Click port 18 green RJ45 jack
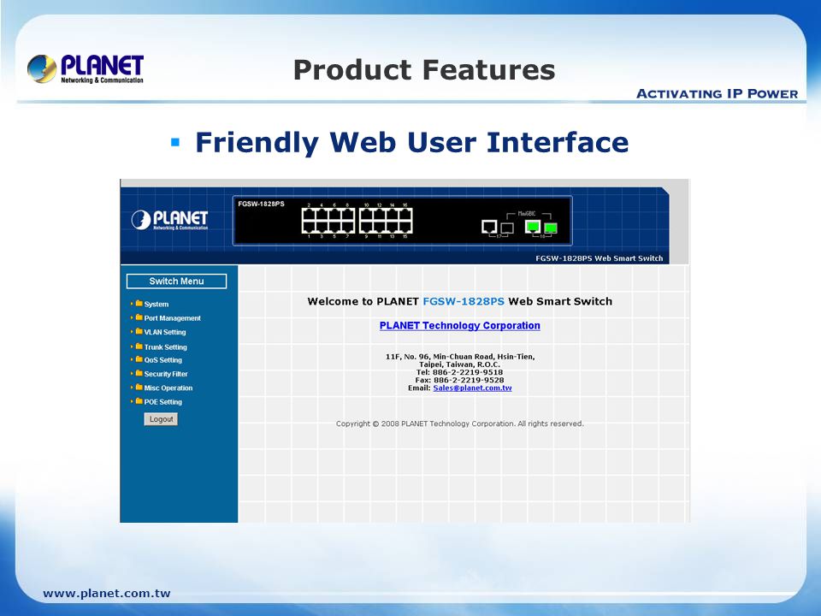The height and width of the screenshot is (616, 821). 533,227
